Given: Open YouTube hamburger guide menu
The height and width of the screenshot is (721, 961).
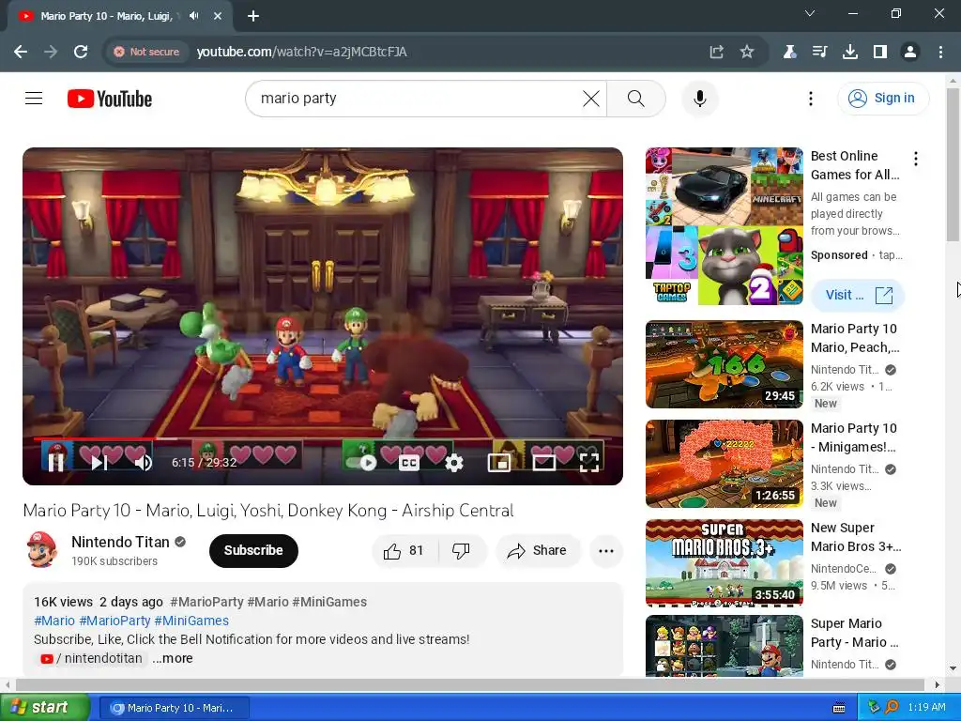Looking at the screenshot, I should [x=34, y=98].
